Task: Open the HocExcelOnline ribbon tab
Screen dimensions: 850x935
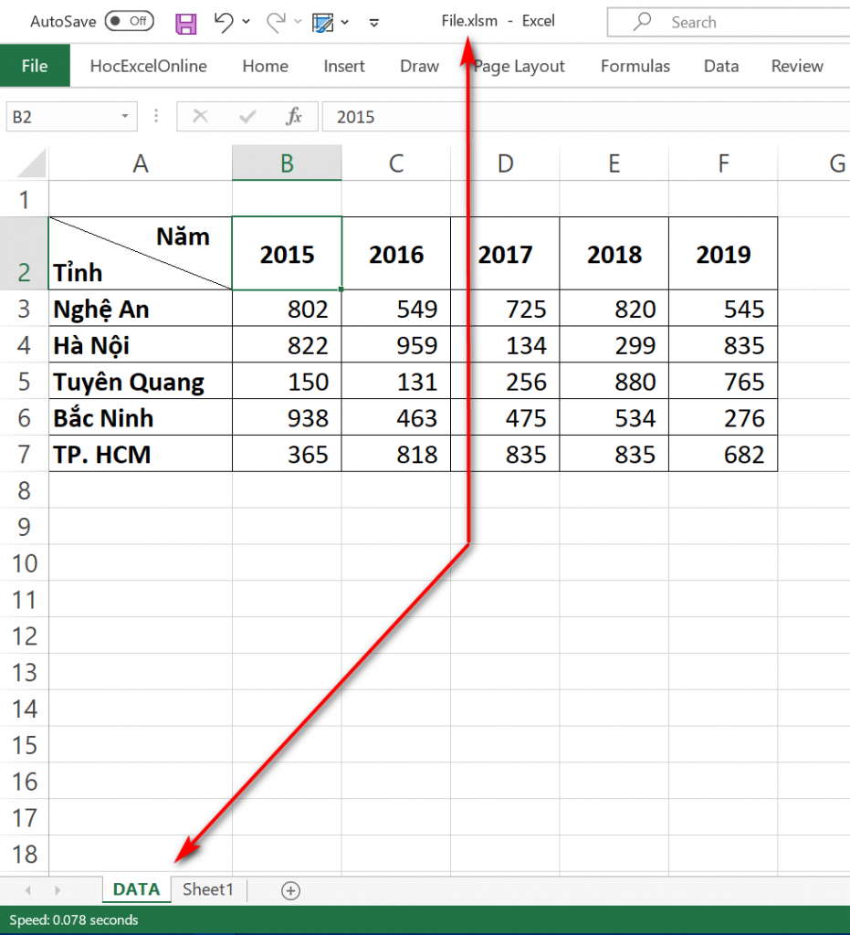Action: 148,66
